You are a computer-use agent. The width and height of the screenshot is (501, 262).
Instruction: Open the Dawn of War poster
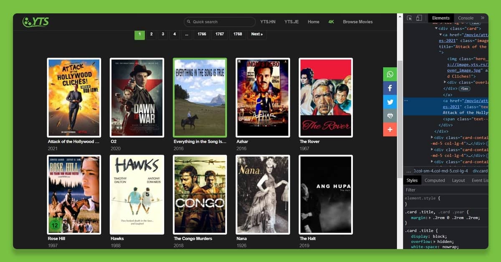pos(137,98)
